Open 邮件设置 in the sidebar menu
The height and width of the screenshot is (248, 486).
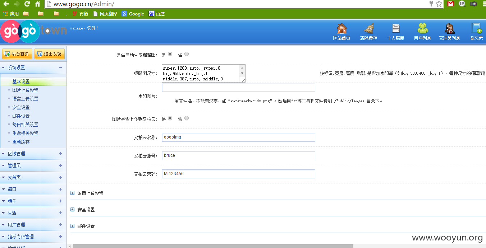[x=21, y=116]
